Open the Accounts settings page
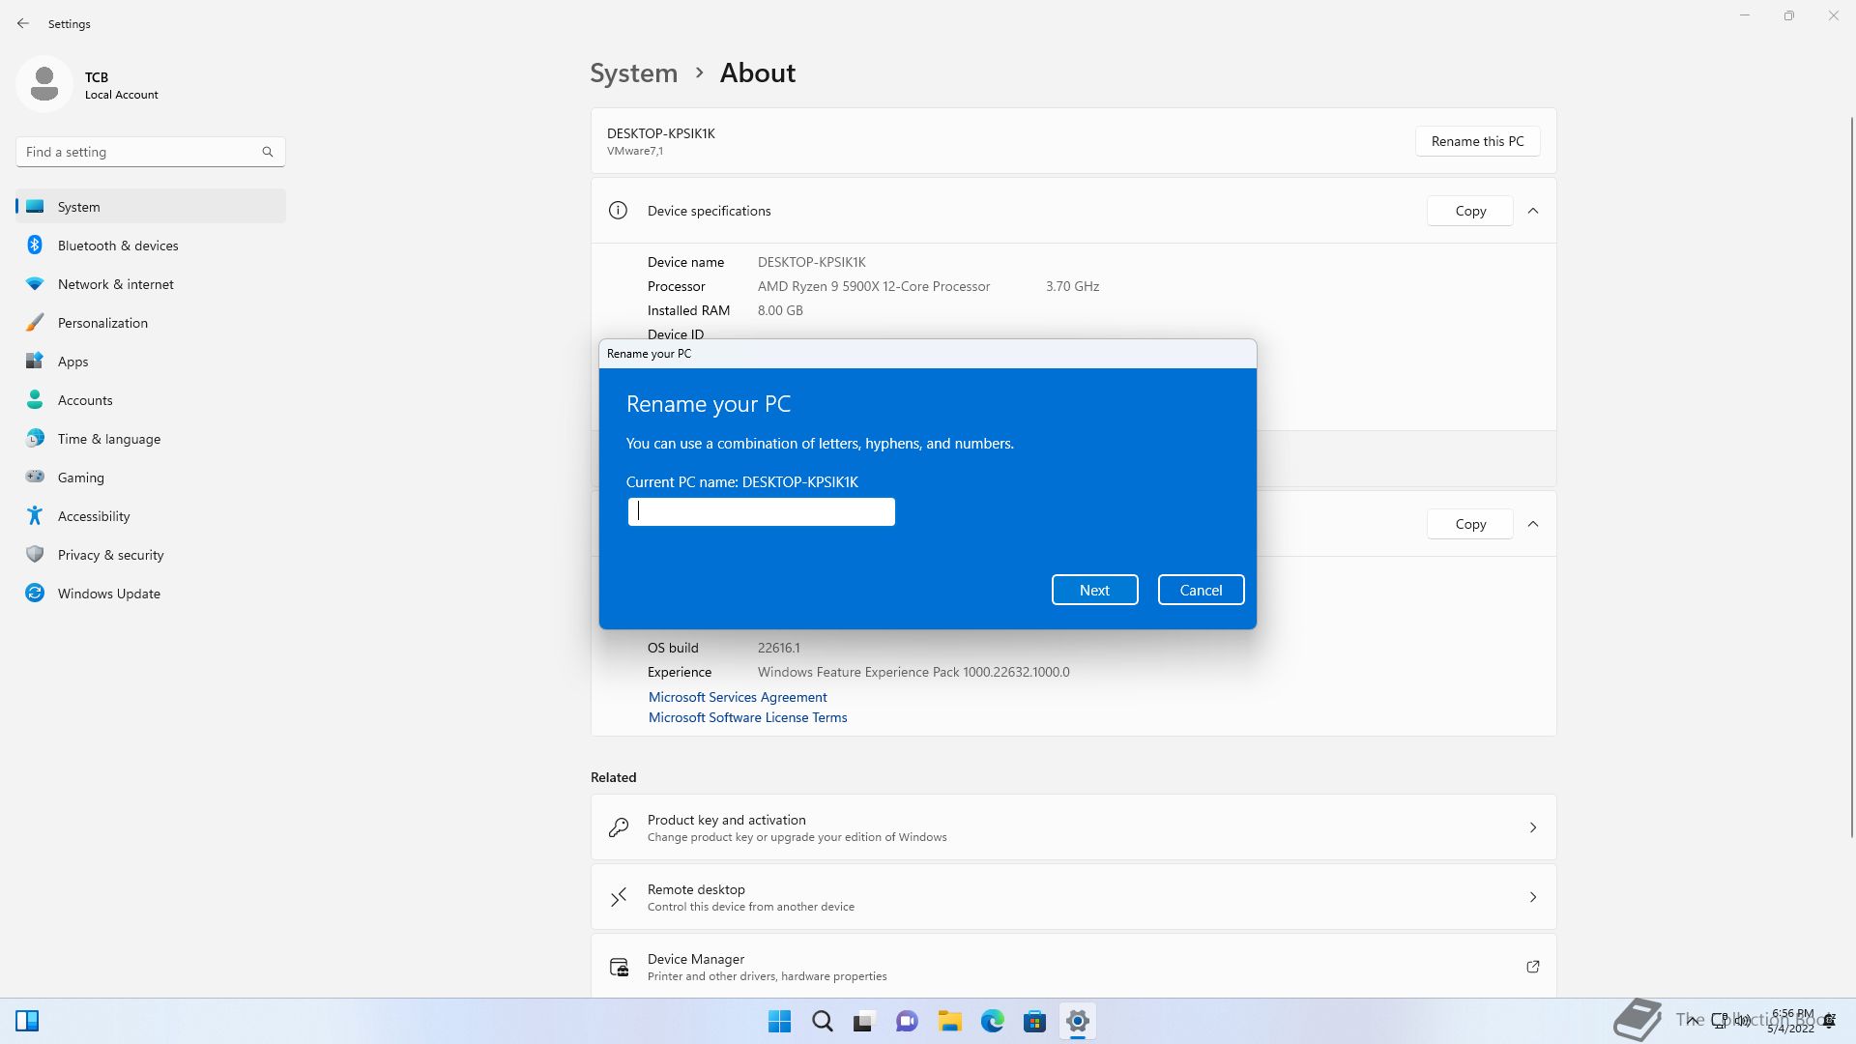This screenshot has width=1856, height=1044. (85, 400)
